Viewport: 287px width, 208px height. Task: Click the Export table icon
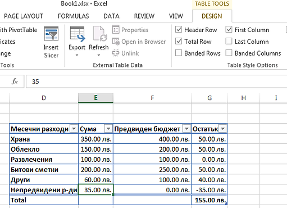click(78, 34)
